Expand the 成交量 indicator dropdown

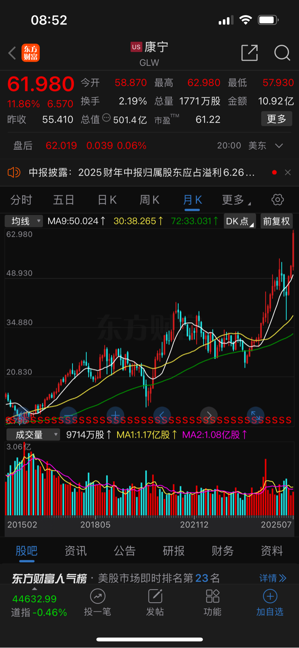pos(33,434)
